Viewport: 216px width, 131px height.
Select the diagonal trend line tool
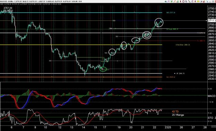[189, 1]
